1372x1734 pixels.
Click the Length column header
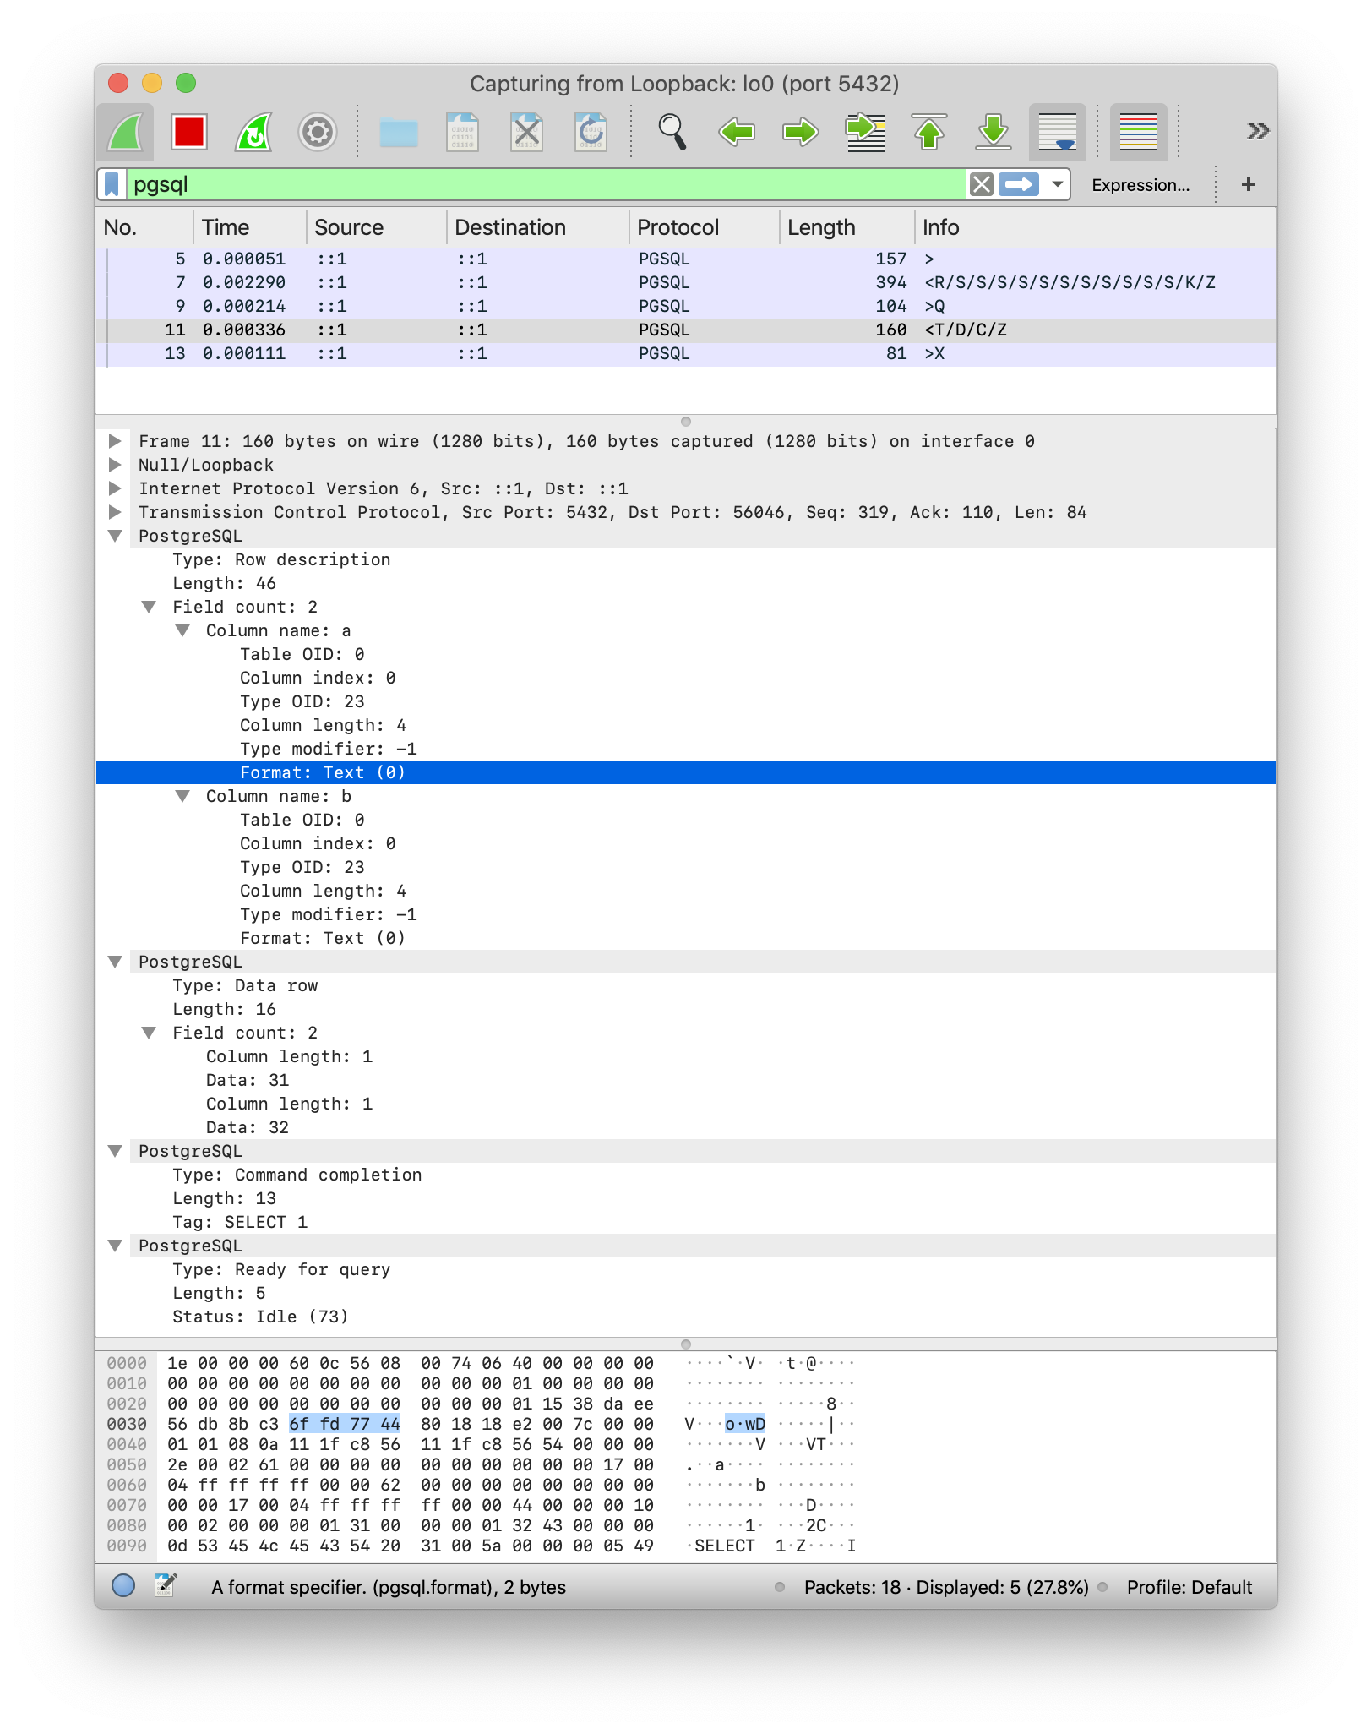(x=821, y=227)
